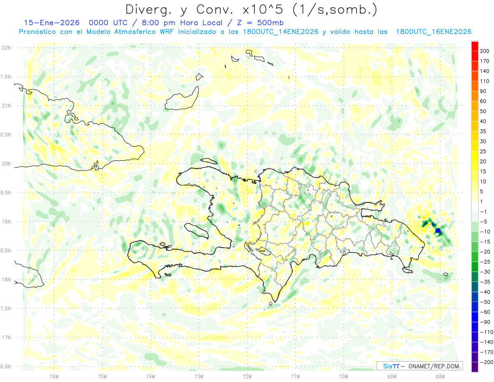Click the positive '90' color scale value
The width and height of the screenshot is (494, 382).
483,91
